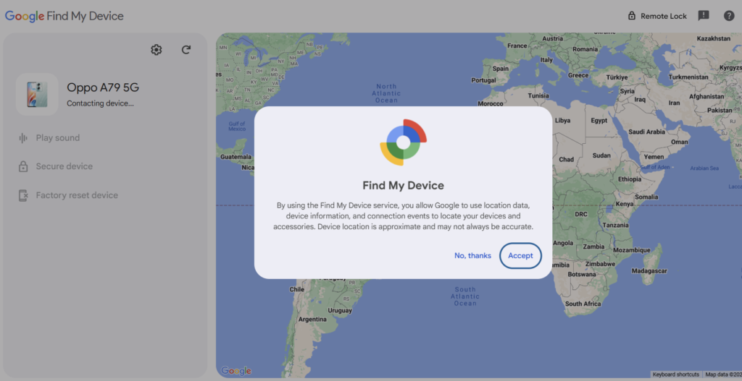742x381 pixels.
Task: Select the Oppo A79 5G device name
Action: pos(103,87)
